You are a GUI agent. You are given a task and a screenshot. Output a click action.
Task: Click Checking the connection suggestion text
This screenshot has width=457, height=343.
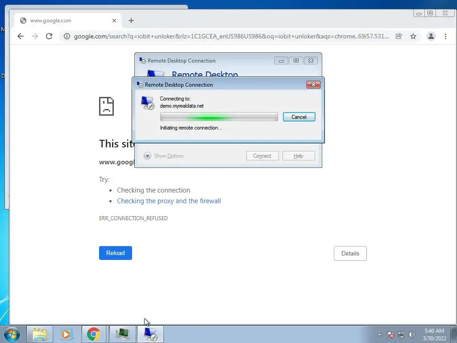pos(154,190)
